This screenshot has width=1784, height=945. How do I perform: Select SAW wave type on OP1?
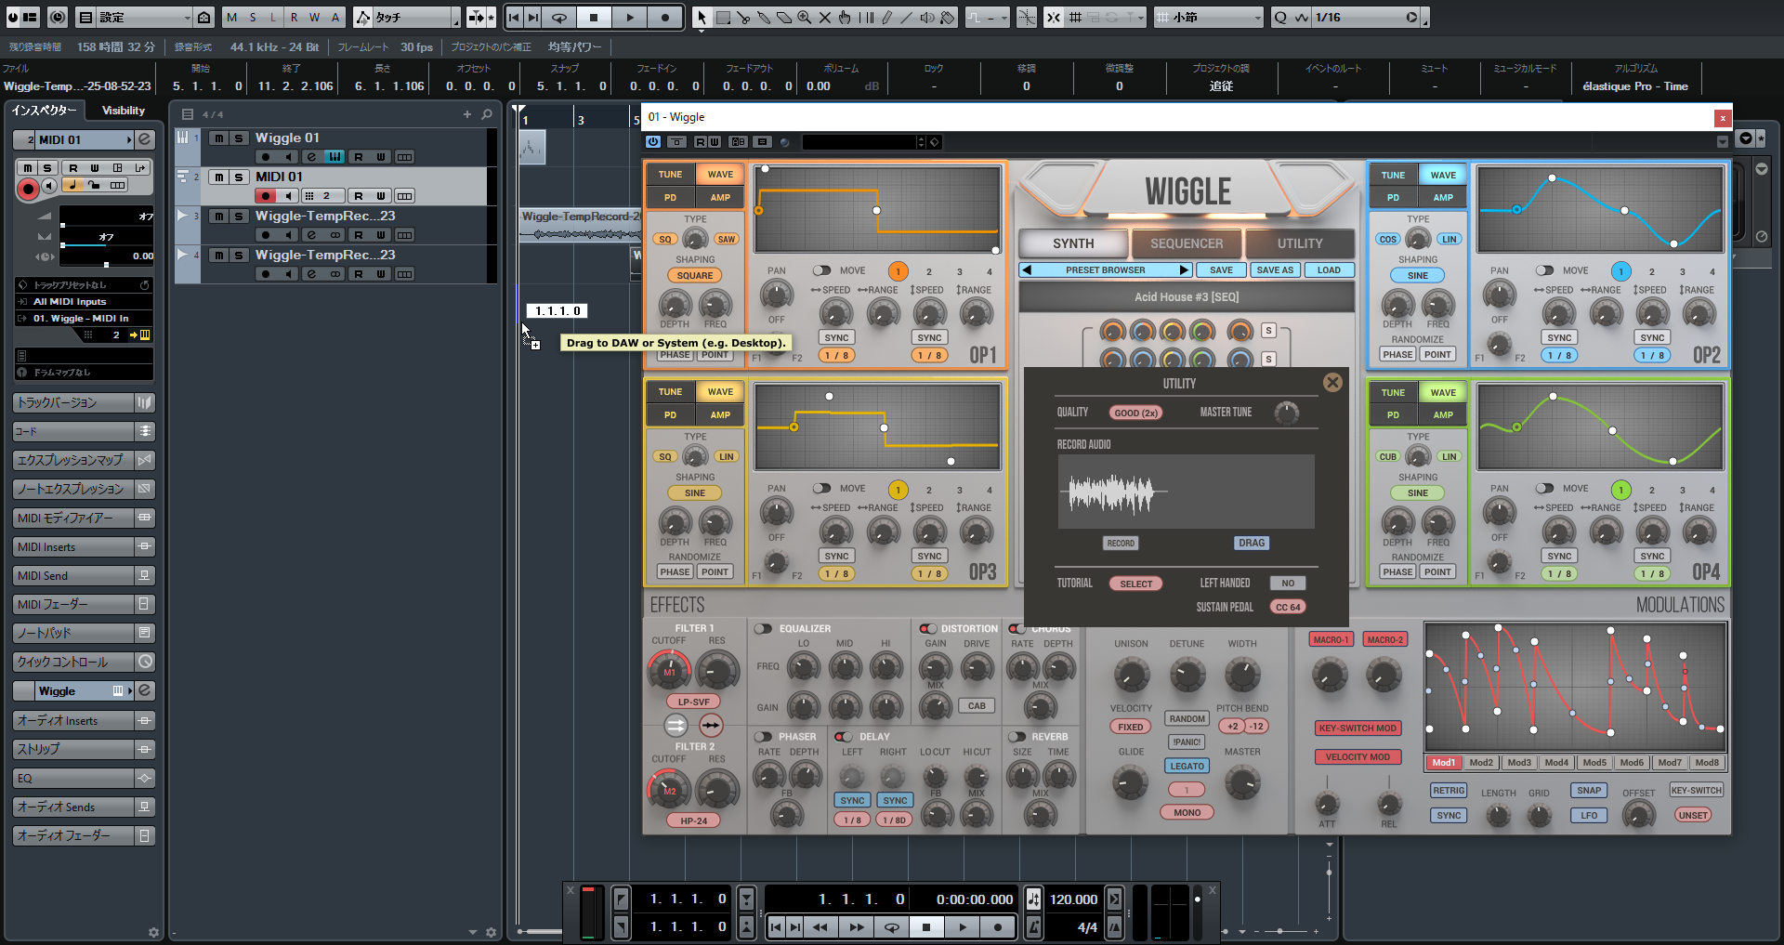726,239
